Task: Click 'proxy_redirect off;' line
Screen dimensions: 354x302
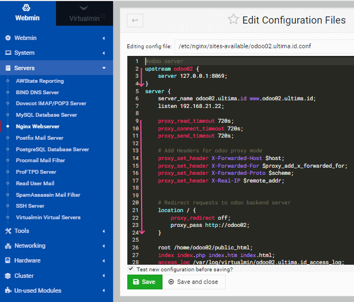Action: 200,218
